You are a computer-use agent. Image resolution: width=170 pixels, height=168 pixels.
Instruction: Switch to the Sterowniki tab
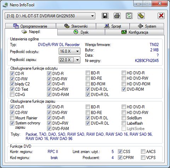coord(76,26)
